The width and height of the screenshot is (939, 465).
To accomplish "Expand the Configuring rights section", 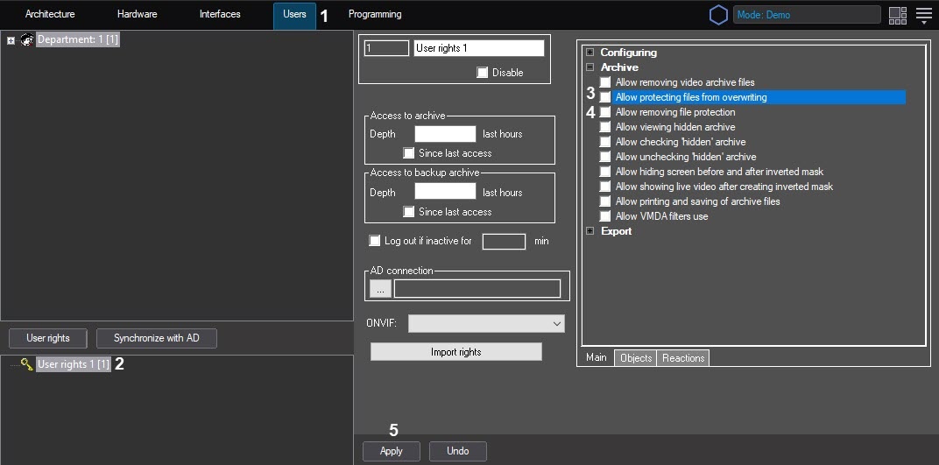I will click(x=590, y=53).
